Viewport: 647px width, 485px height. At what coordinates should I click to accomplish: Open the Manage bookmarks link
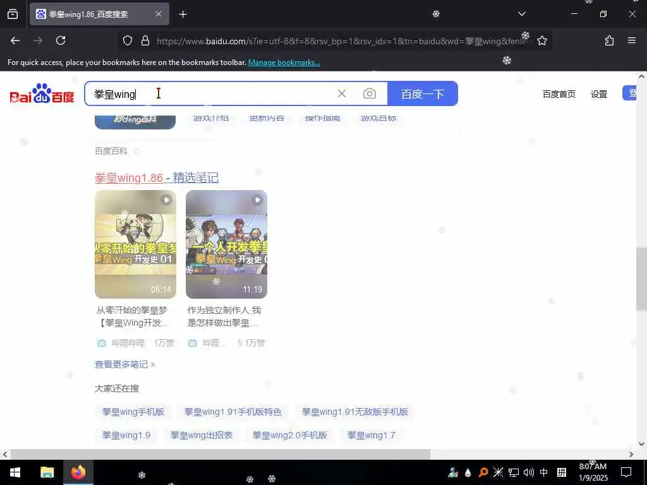[284, 63]
